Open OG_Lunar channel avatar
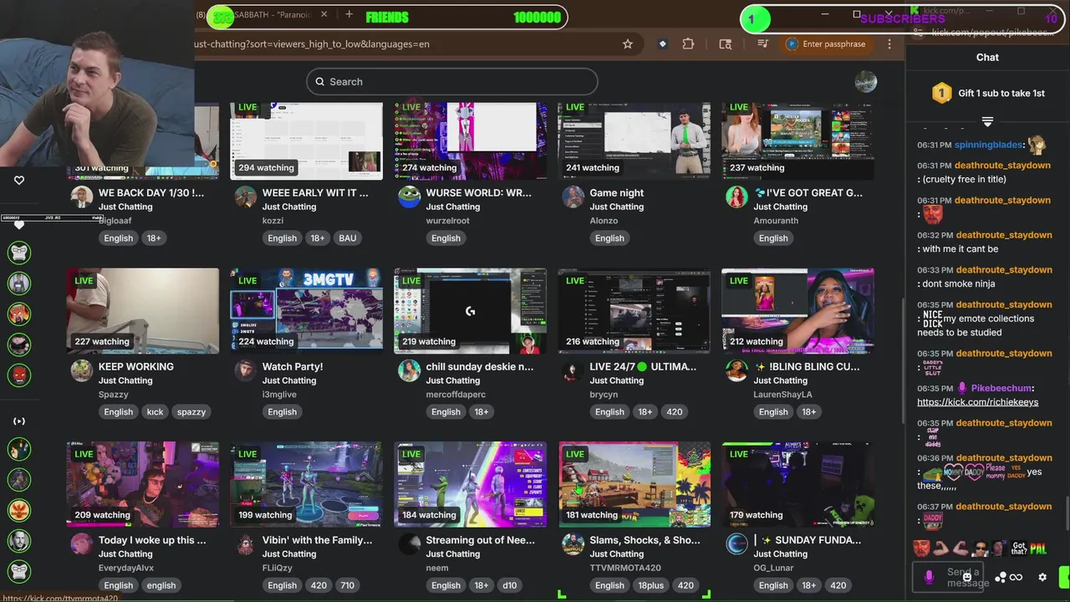This screenshot has width=1070, height=602. tap(736, 544)
